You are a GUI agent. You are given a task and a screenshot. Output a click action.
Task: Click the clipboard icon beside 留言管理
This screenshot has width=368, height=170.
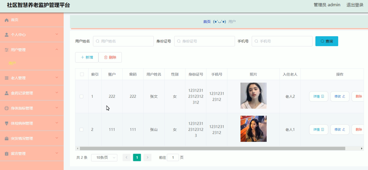point(7,153)
